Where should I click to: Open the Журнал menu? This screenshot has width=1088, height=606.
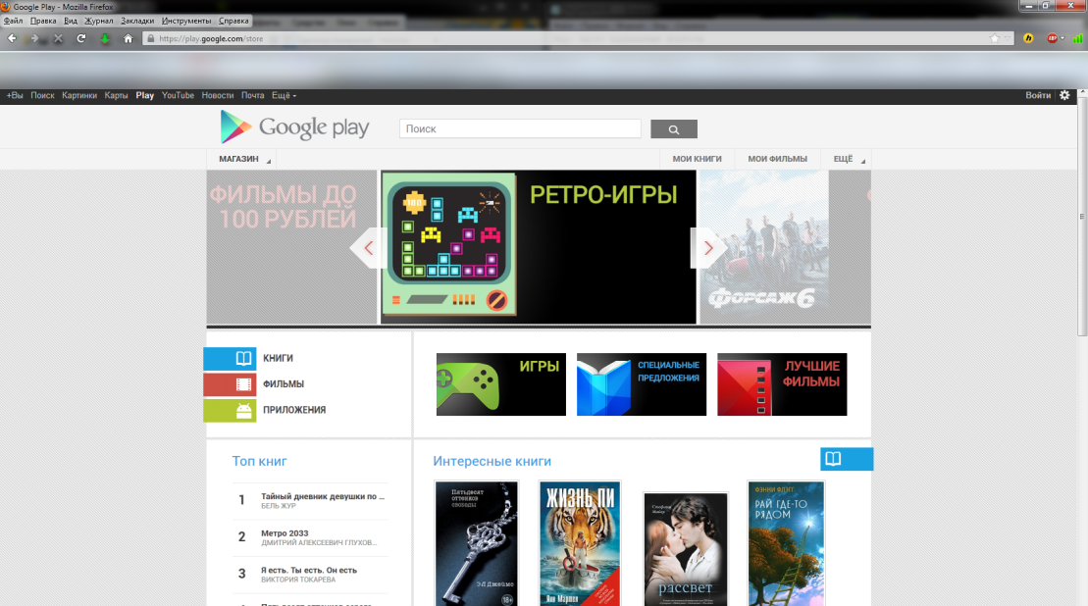pos(98,21)
